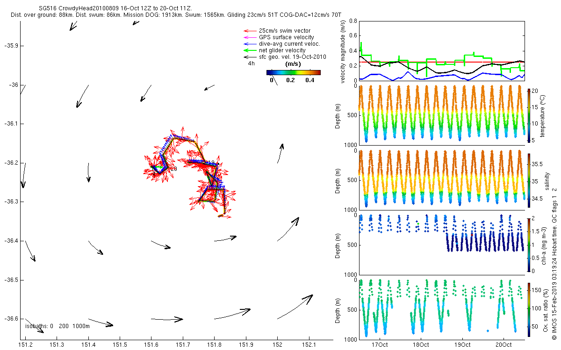Screen dimensions: 561x350
Task: Select the 'net glider velocity' legend label
Action: click(282, 50)
